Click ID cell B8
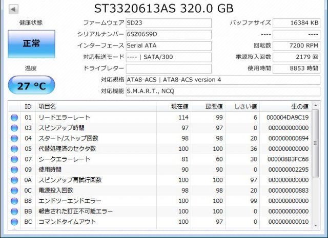328x238 pixels. tap(28, 201)
